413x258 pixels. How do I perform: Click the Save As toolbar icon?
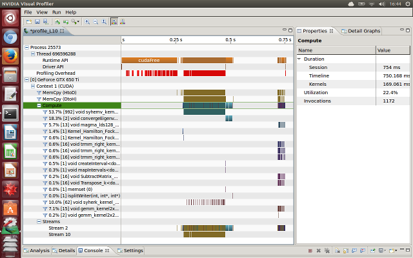pyautogui.click(x=46, y=22)
